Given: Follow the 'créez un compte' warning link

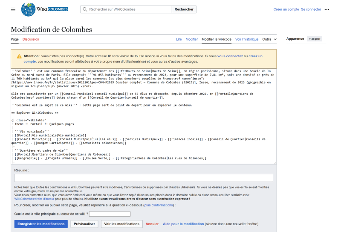Looking at the screenshot, I should tap(255, 56).
